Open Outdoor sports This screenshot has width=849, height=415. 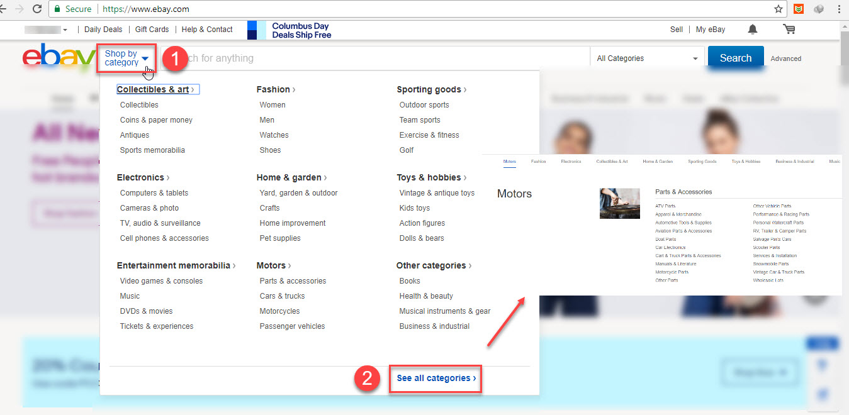(x=424, y=105)
